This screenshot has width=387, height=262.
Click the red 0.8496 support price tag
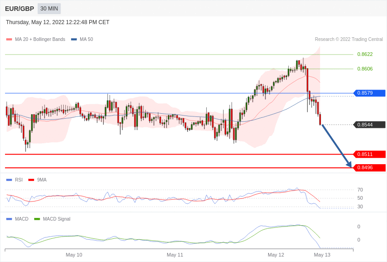[x=370, y=167]
